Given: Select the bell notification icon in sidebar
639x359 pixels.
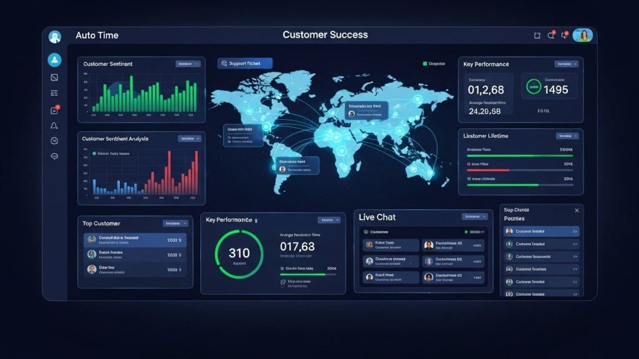Looking at the screenshot, I should point(54,126).
